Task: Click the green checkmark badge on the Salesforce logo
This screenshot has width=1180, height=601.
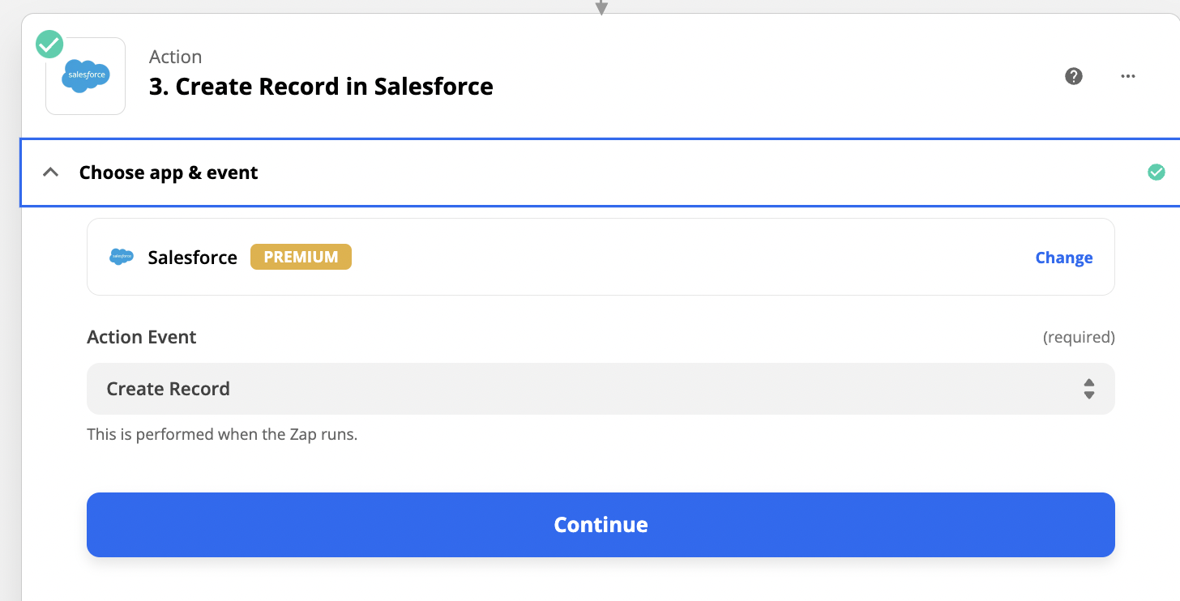Action: [49, 45]
